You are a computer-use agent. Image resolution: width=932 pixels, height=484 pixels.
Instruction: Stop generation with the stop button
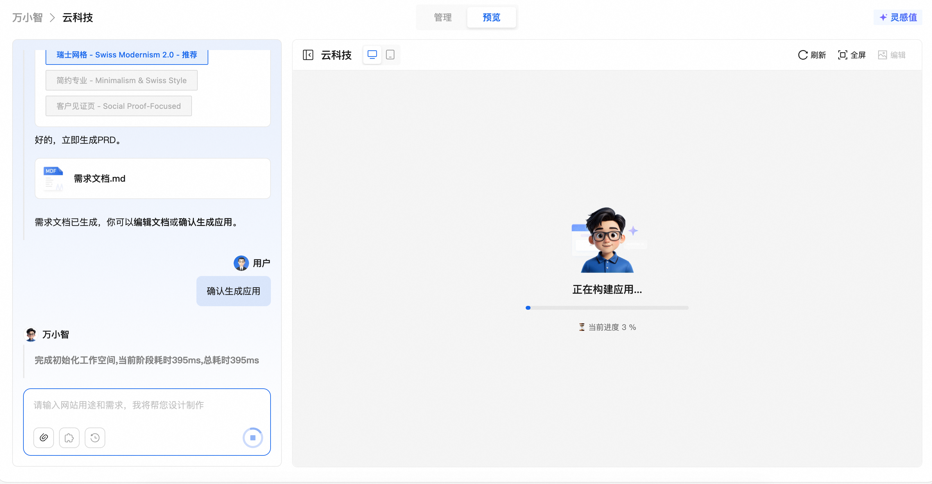(x=253, y=438)
